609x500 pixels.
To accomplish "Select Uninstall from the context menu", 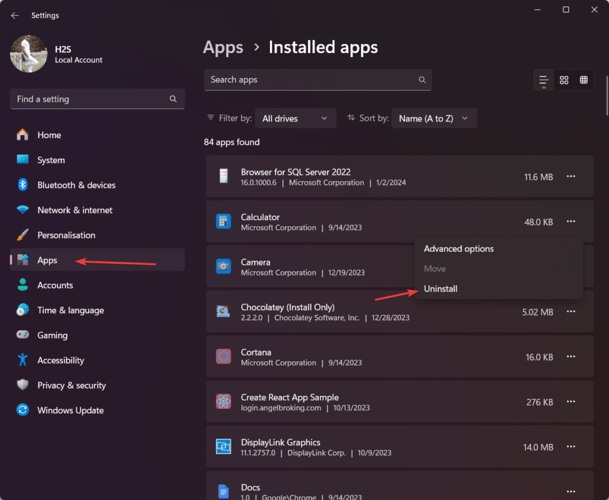I will [x=441, y=289].
